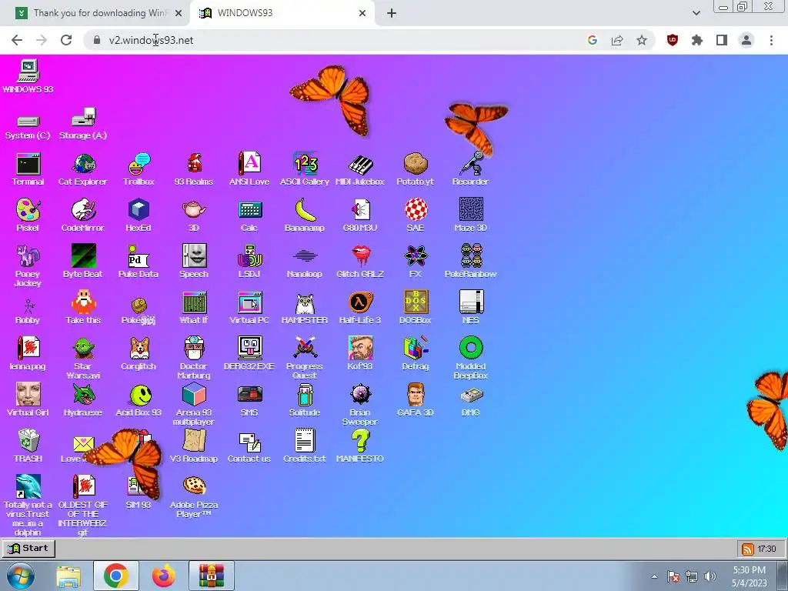This screenshot has width=788, height=591.
Task: Open MANIFESTO question mark icon
Action: pos(360,446)
